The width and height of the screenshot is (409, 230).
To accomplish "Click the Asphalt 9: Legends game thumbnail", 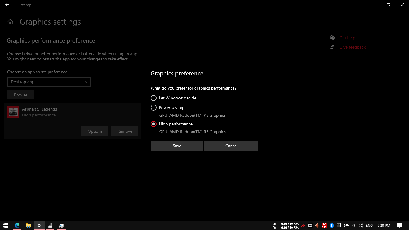I will coord(13,112).
